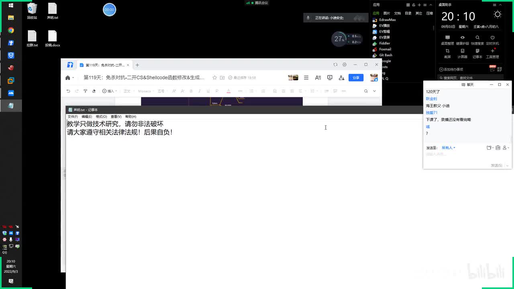Open the font size 五号 dropdown
The image size is (514, 289).
162,91
